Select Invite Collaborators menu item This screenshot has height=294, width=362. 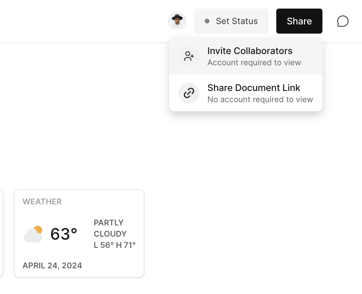click(x=250, y=51)
